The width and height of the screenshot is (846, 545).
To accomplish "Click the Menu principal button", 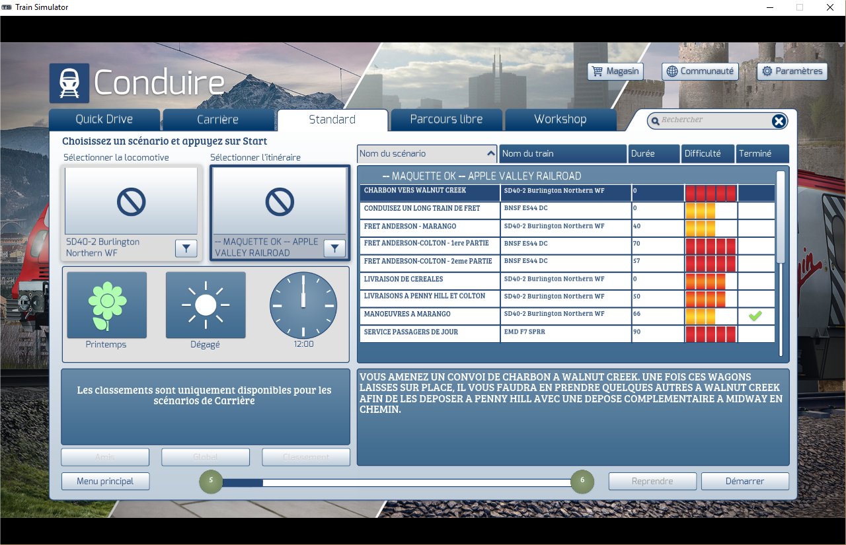I will 105,481.
